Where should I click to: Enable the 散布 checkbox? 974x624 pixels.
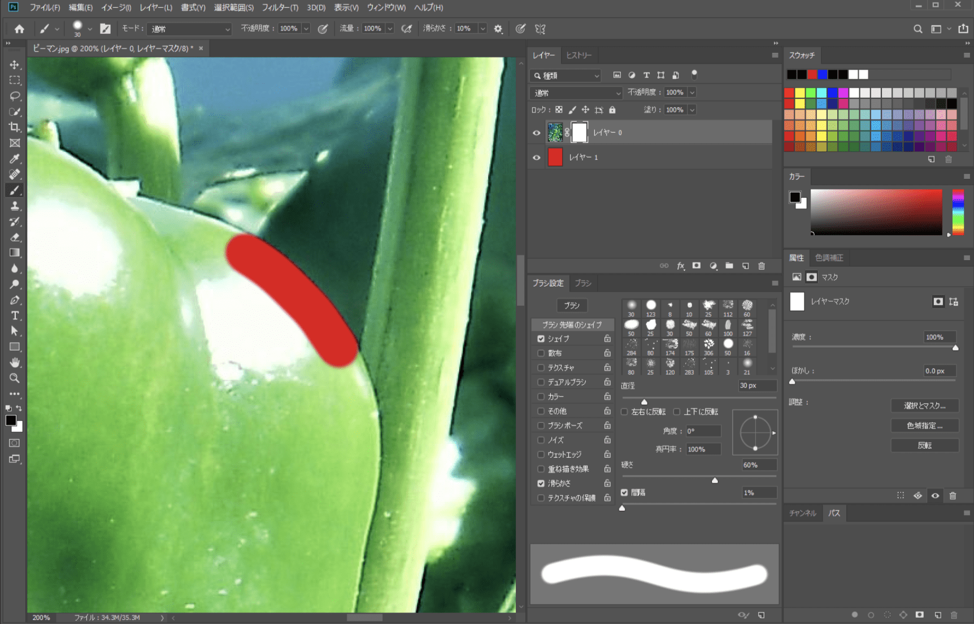541,353
